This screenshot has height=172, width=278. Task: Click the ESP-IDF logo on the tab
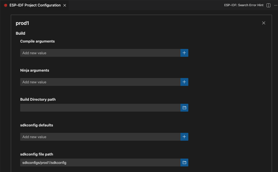tap(6, 5)
